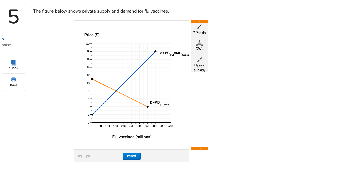The image size is (357, 172).
Task: Click the undo arrow below the graph
Action: (x=79, y=156)
